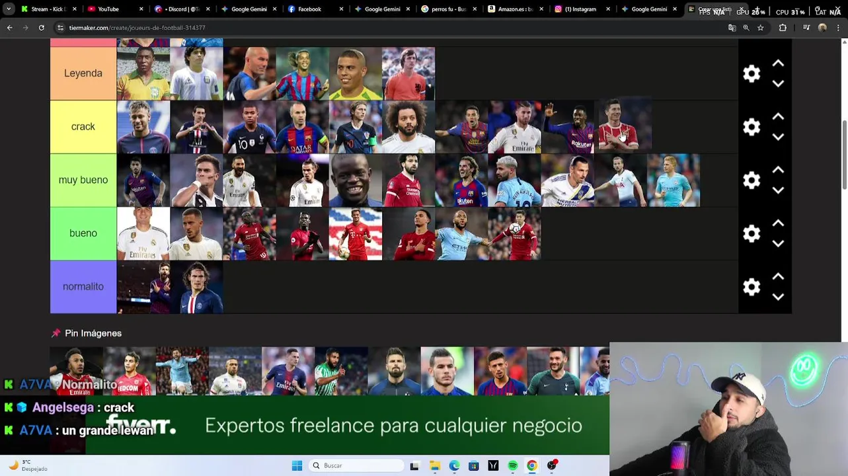Reload the tiermaker page
848x476 pixels.
click(x=41, y=28)
